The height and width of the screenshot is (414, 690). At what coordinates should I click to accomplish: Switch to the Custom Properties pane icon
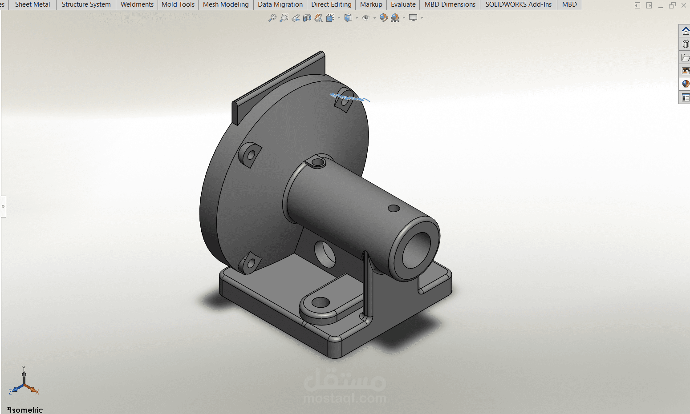(686, 97)
